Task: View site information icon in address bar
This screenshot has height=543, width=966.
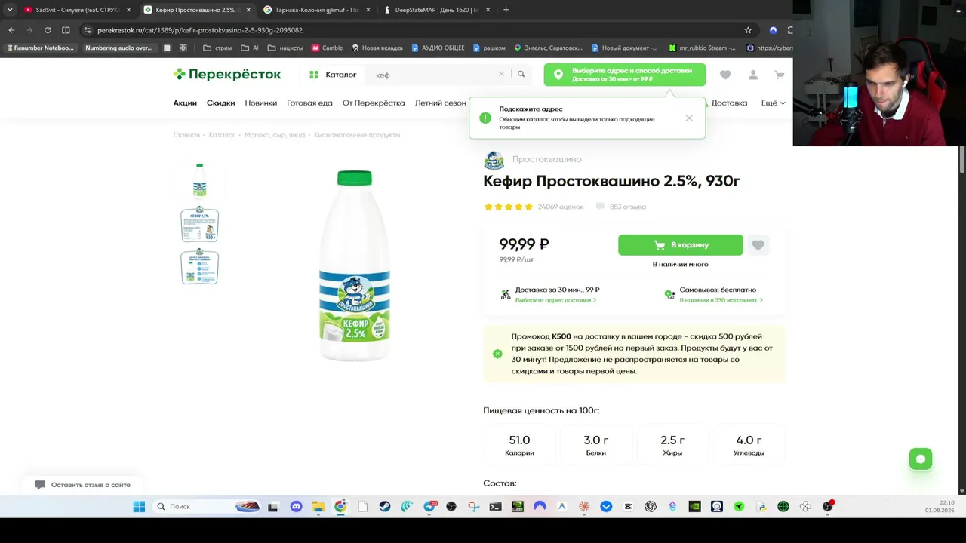Action: 88,30
